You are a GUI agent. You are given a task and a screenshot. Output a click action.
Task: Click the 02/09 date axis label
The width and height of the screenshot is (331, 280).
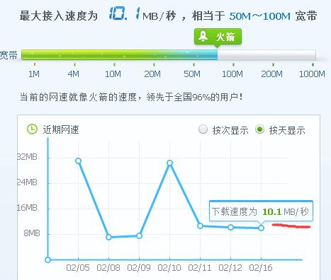click(139, 268)
